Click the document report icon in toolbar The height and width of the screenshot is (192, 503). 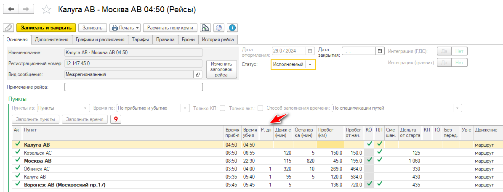pyautogui.click(x=205, y=28)
